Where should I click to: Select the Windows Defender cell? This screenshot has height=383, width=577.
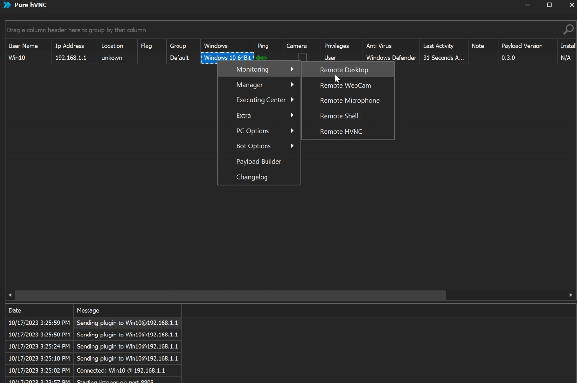tap(391, 58)
